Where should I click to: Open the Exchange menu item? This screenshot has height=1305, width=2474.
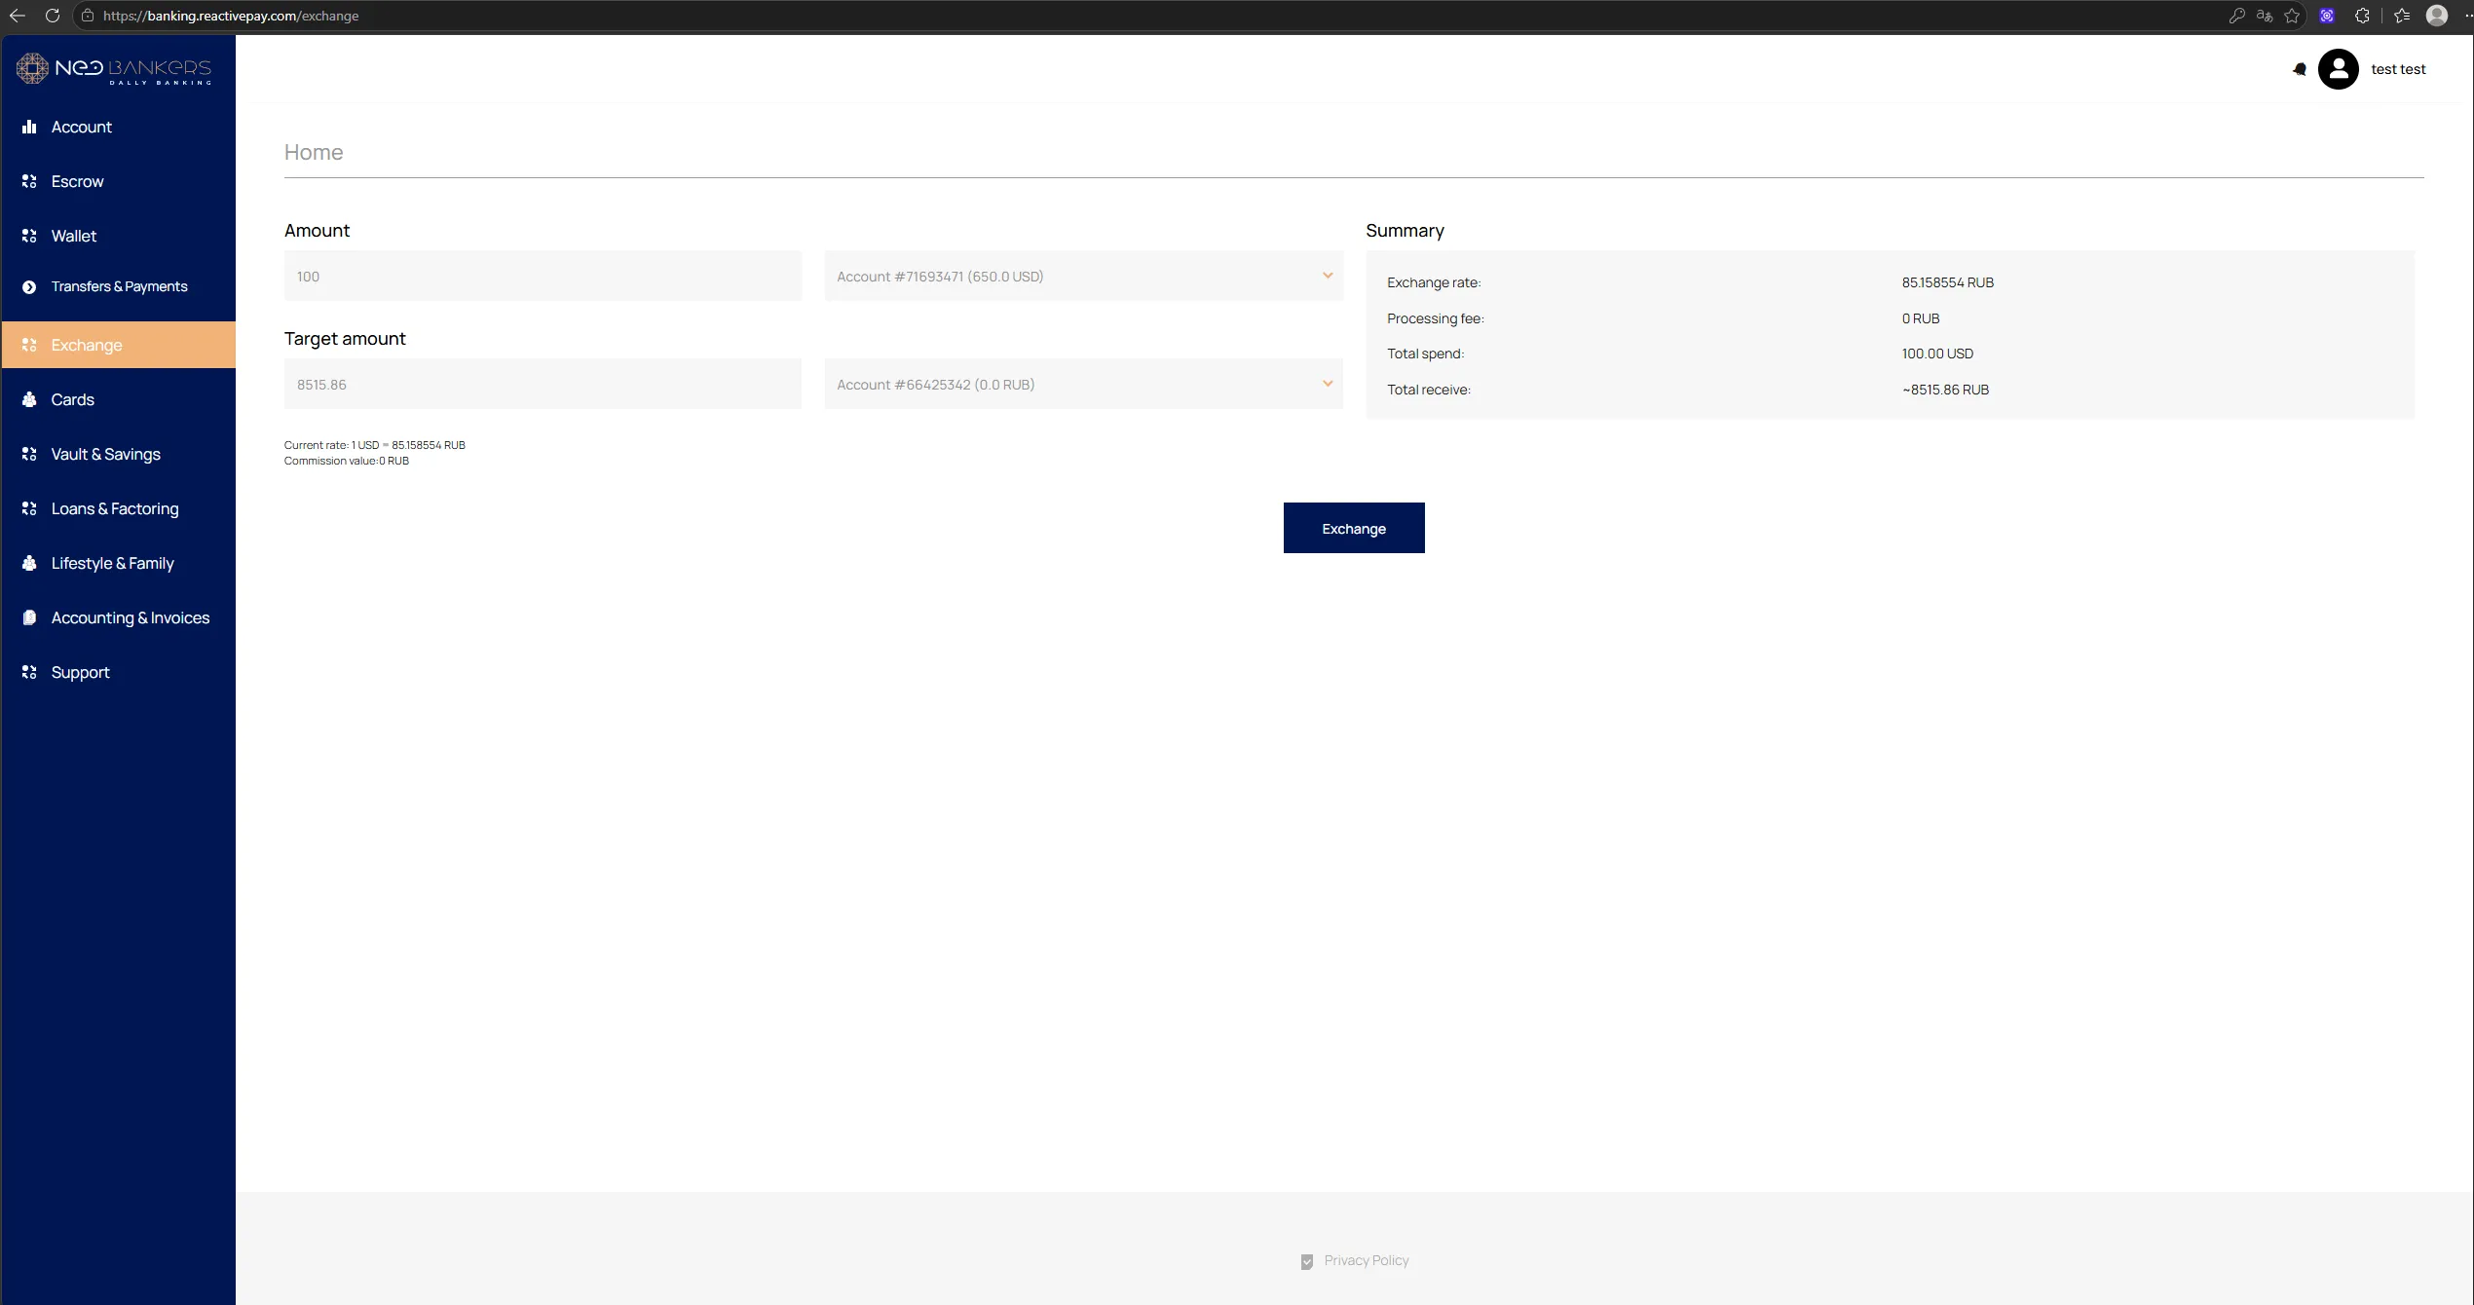click(x=119, y=345)
